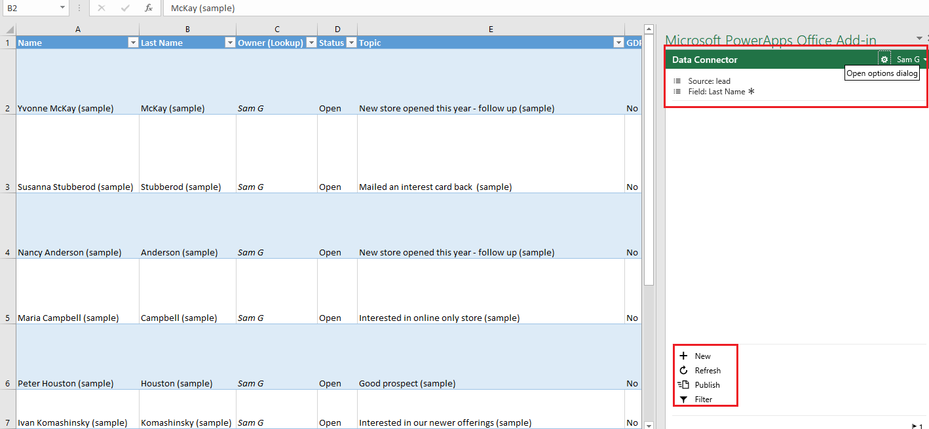The image size is (929, 429).
Task: Click the Filter funnel icon
Action: 683,400
